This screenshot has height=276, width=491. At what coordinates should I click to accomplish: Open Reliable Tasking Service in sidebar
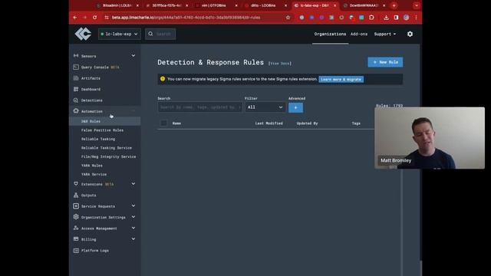pos(107,147)
